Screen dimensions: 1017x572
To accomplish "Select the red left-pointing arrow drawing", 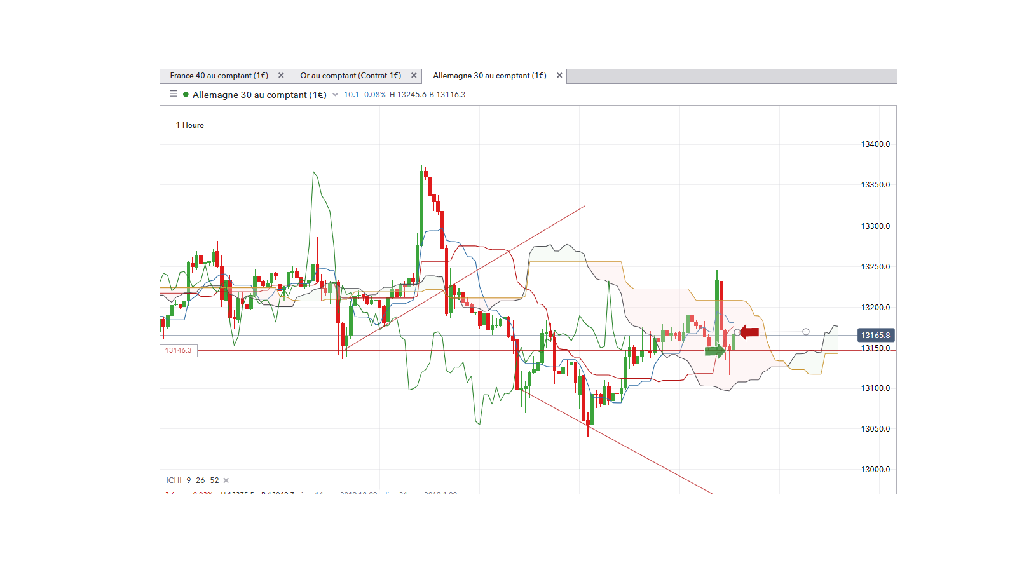I will click(749, 332).
